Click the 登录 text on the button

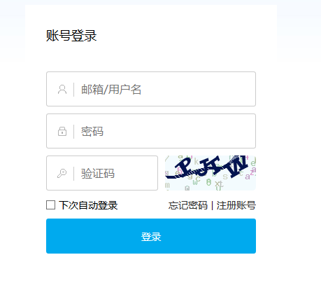click(x=151, y=237)
